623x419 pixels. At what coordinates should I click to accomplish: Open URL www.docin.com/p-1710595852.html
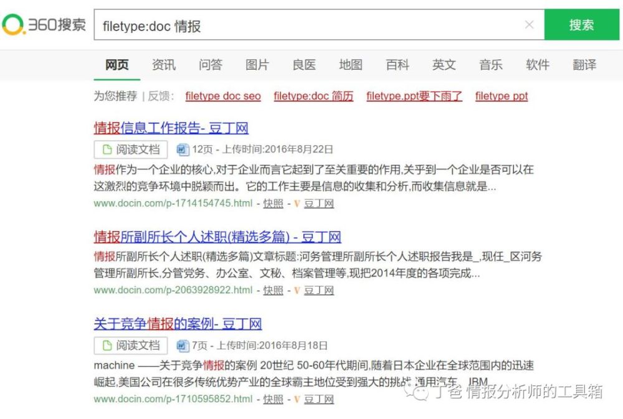click(x=173, y=399)
